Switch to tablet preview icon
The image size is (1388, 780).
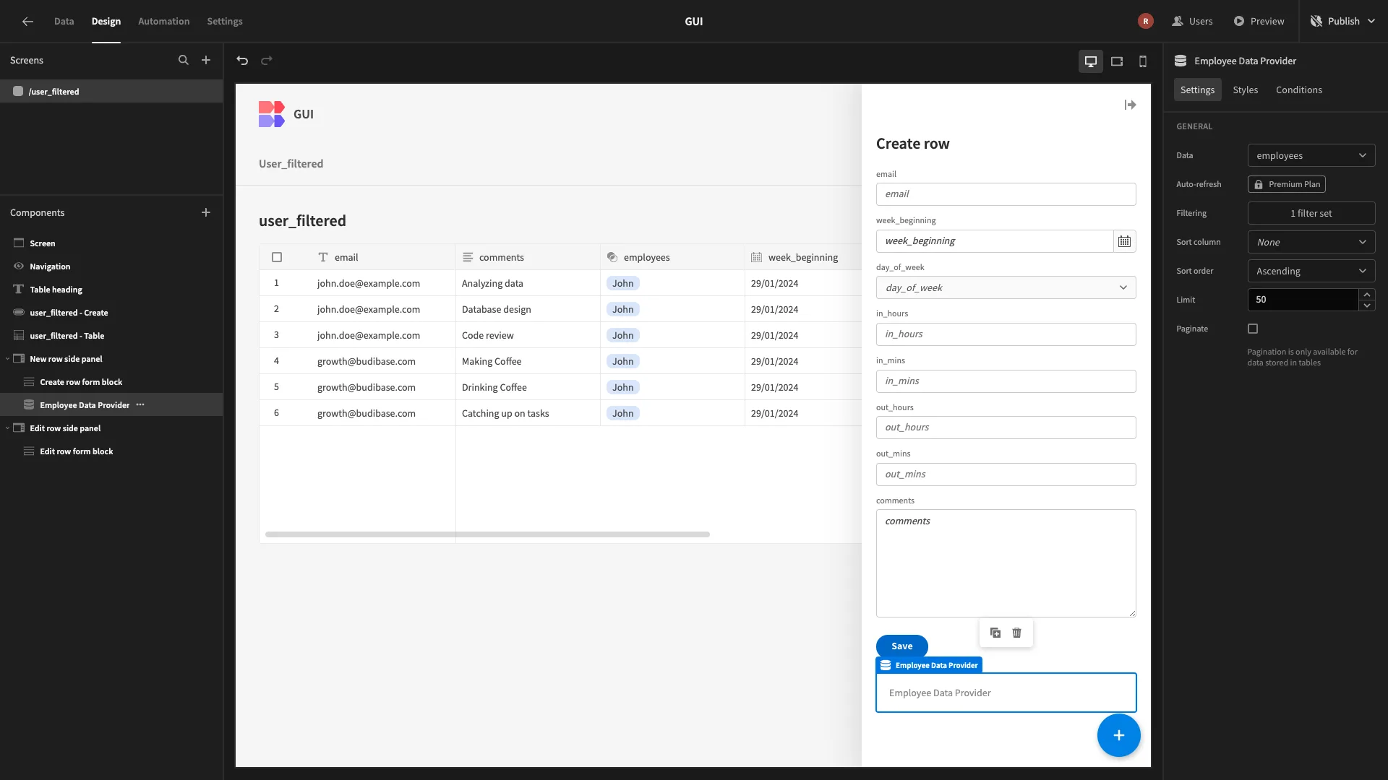[x=1117, y=61]
